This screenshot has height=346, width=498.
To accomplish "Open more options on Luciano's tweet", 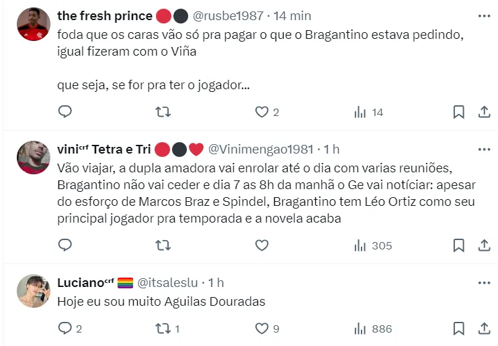I will tap(484, 283).
